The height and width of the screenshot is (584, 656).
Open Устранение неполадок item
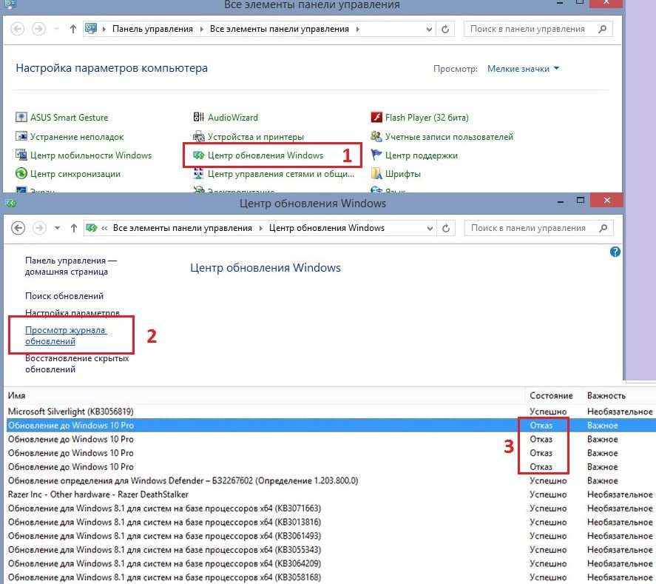[x=70, y=136]
